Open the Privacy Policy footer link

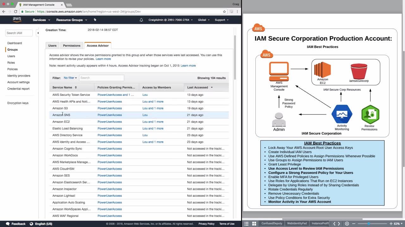(x=207, y=224)
